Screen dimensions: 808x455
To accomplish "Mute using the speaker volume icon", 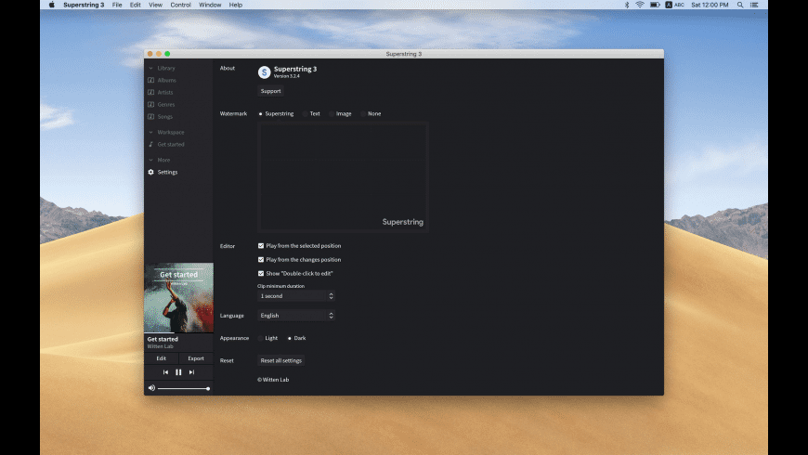I will pos(151,388).
